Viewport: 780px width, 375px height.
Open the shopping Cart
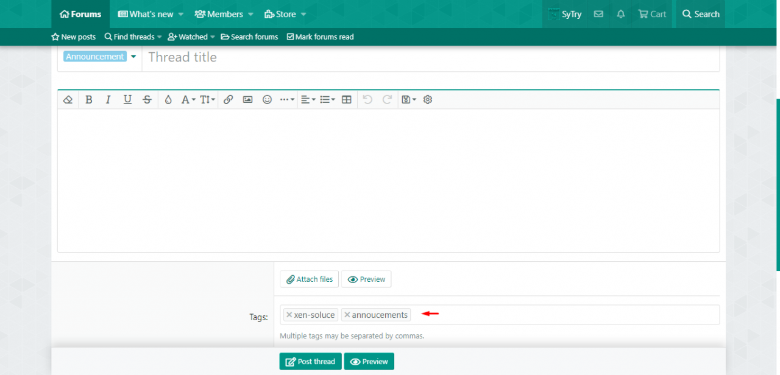point(652,14)
